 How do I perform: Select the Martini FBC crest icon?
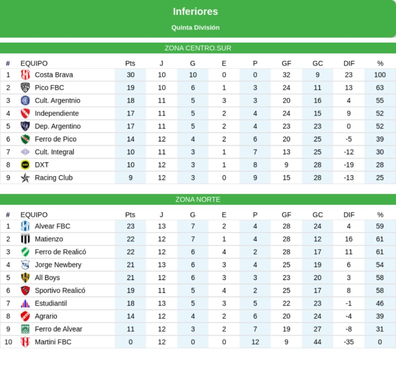coord(25,342)
